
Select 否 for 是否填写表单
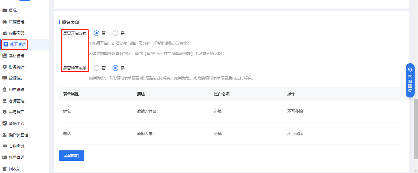(97, 68)
